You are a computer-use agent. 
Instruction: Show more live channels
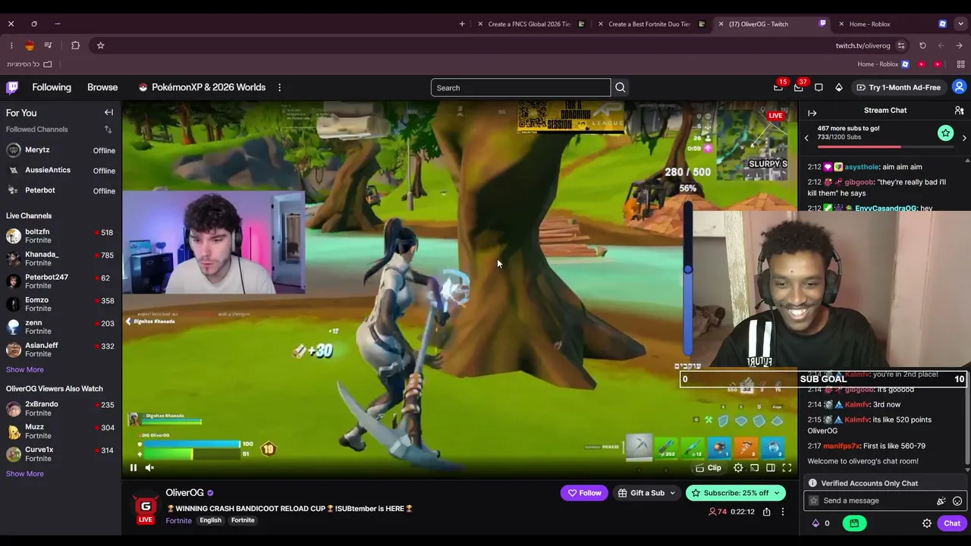pos(25,370)
